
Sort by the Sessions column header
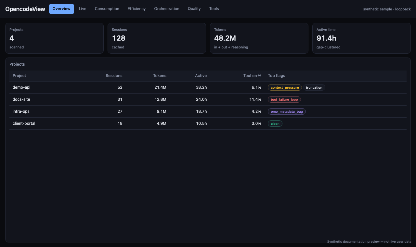[x=114, y=76]
